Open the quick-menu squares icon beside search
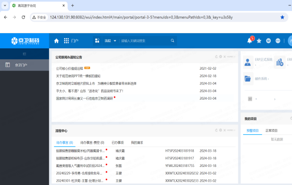The image size is (292, 185). tap(97, 41)
